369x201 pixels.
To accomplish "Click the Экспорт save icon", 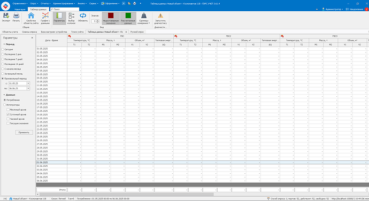I will point(6,16).
